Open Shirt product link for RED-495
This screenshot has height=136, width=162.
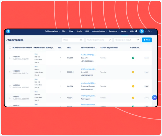pyautogui.click(x=36, y=92)
